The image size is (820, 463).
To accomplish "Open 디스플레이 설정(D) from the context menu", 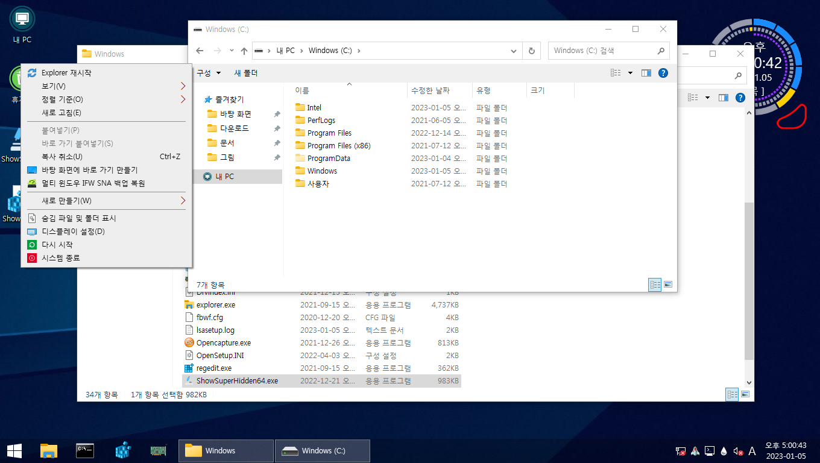I will click(106, 231).
